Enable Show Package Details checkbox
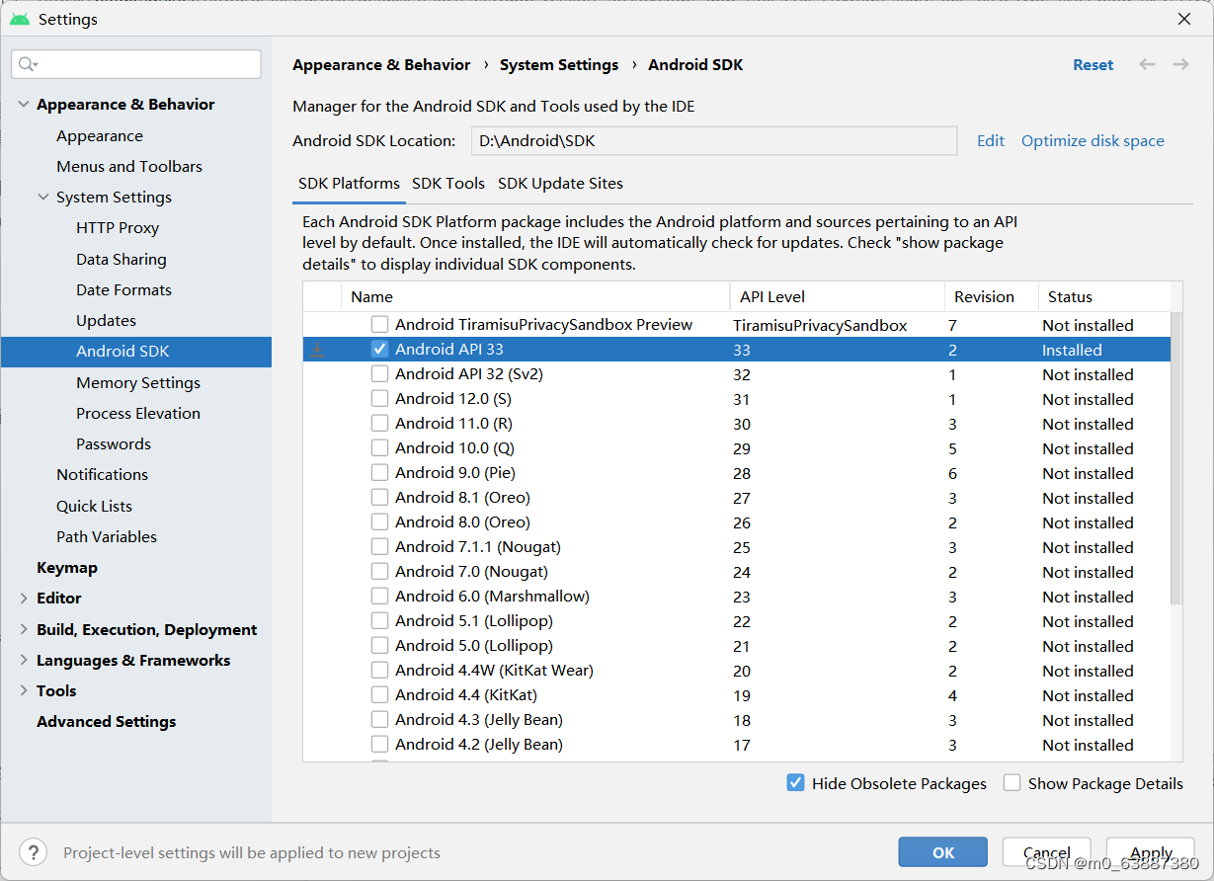Image resolution: width=1214 pixels, height=881 pixels. [x=1012, y=782]
